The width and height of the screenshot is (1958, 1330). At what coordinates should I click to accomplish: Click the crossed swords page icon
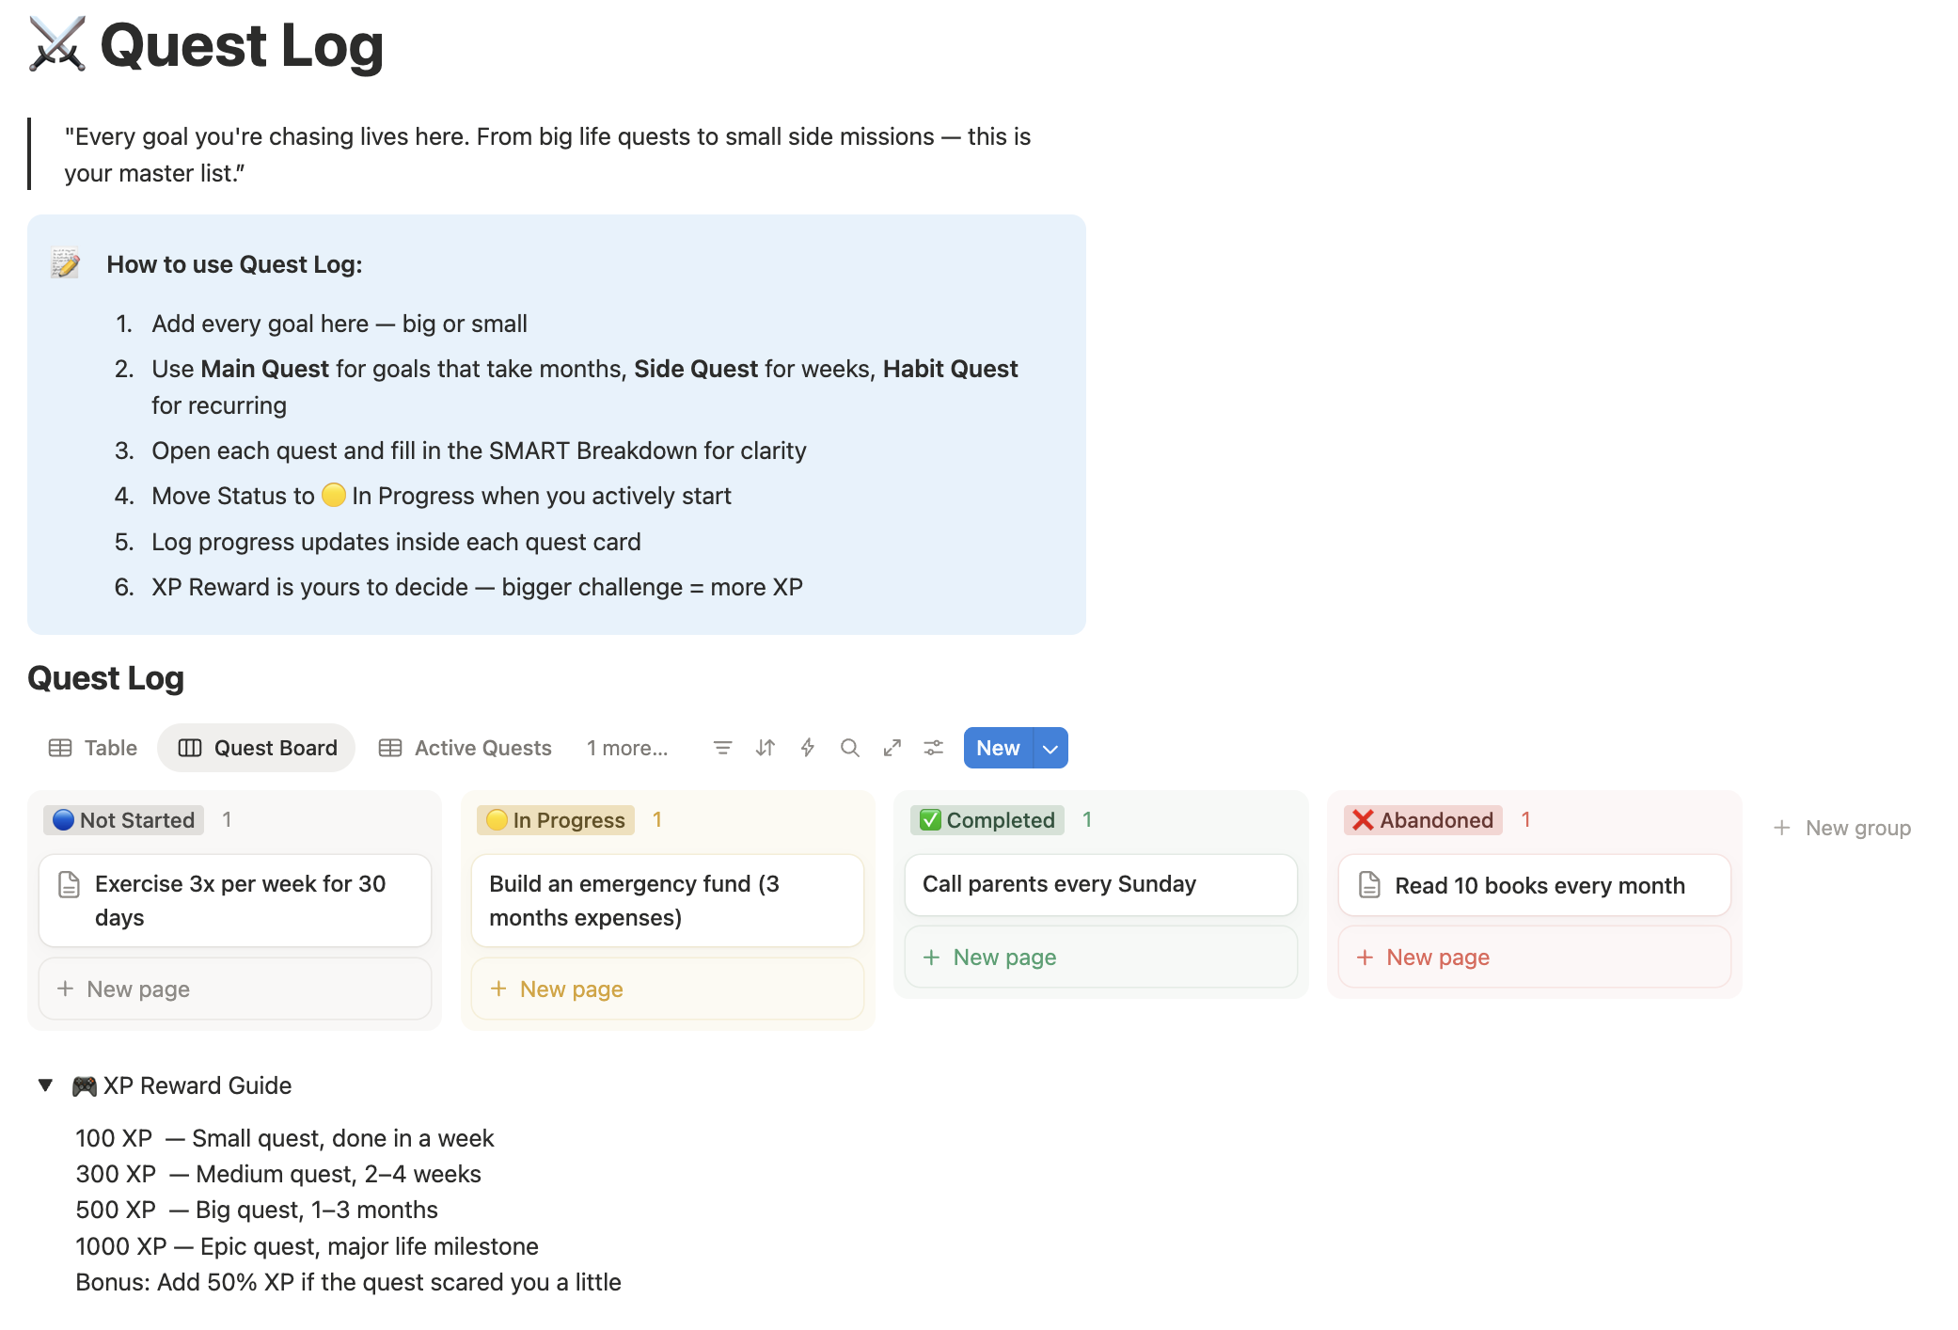pos(57,44)
